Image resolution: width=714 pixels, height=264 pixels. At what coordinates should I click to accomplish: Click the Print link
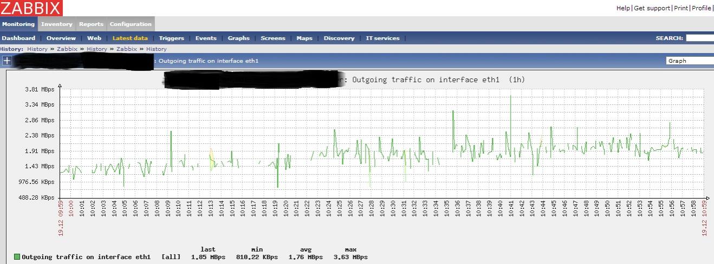(x=681, y=8)
